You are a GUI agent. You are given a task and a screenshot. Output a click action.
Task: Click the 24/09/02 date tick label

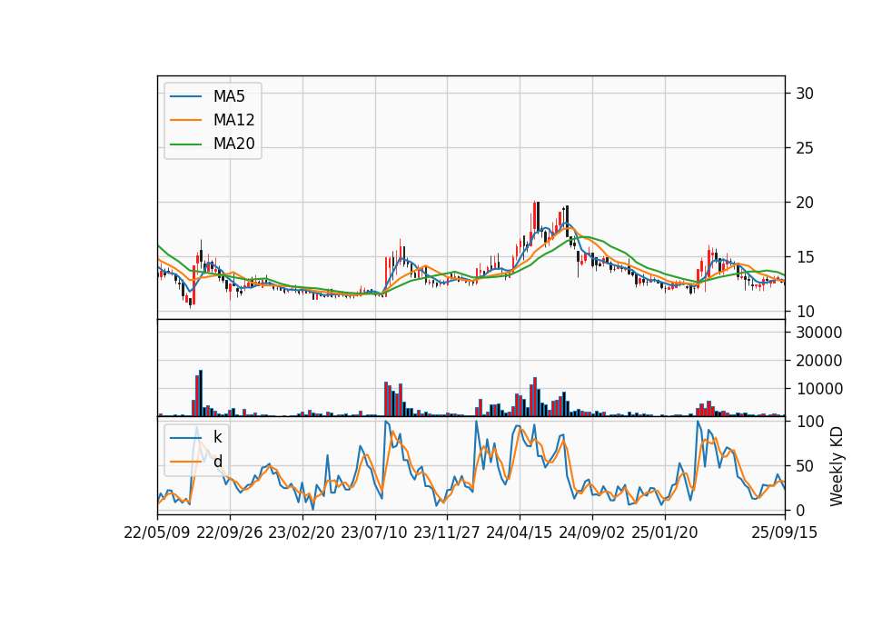pos(591,532)
